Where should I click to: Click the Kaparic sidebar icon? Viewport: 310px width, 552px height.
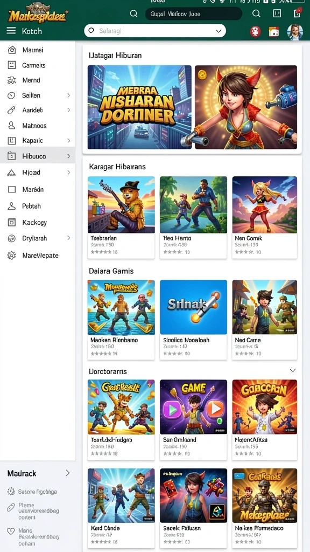[x=12, y=141]
